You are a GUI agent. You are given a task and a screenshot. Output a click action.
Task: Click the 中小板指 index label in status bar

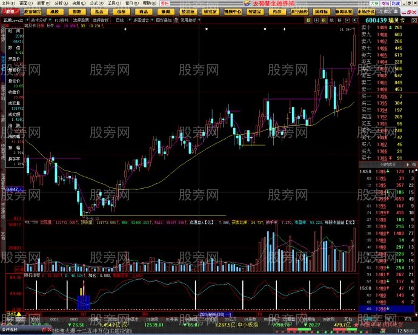coord(248,325)
